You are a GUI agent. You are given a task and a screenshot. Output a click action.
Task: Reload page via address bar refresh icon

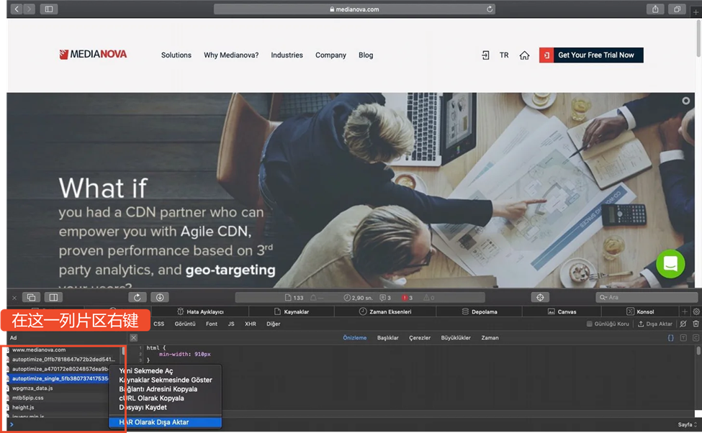coord(490,9)
